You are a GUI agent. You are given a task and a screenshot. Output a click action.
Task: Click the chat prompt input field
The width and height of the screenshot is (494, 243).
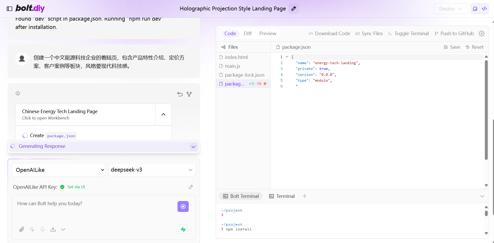[x=95, y=204]
